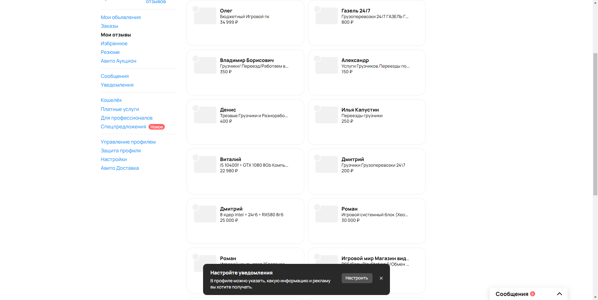Open Грузоперевозки 24/7 ГАЗЕЛЬ listing title
Viewport: 598px width, 300px height.
click(375, 17)
